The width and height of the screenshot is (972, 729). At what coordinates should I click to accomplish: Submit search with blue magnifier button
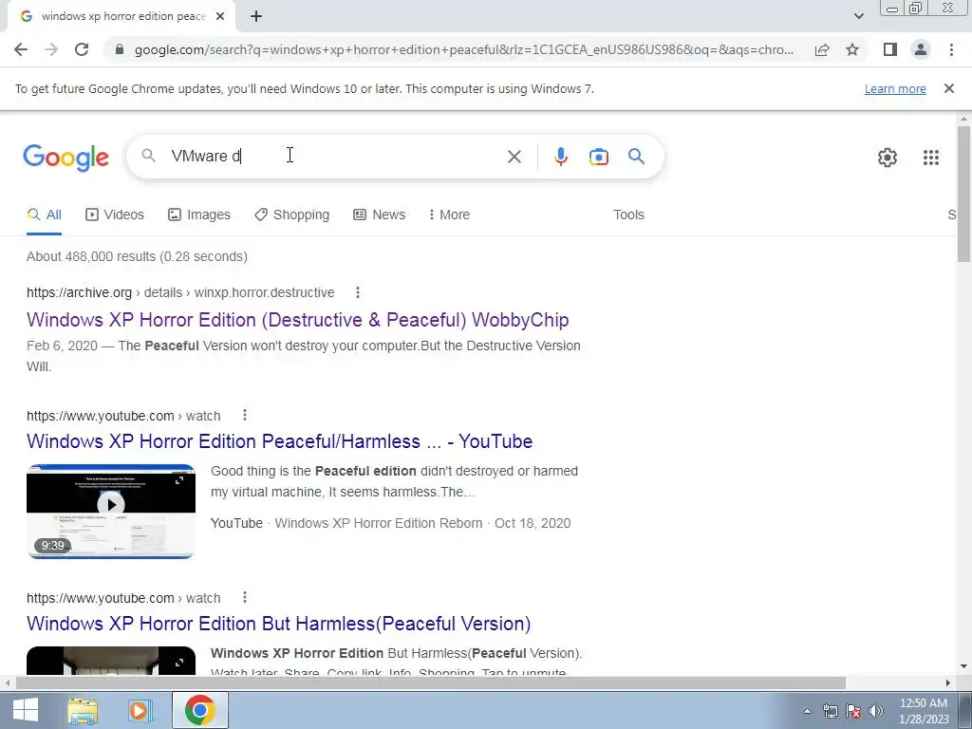click(x=637, y=157)
